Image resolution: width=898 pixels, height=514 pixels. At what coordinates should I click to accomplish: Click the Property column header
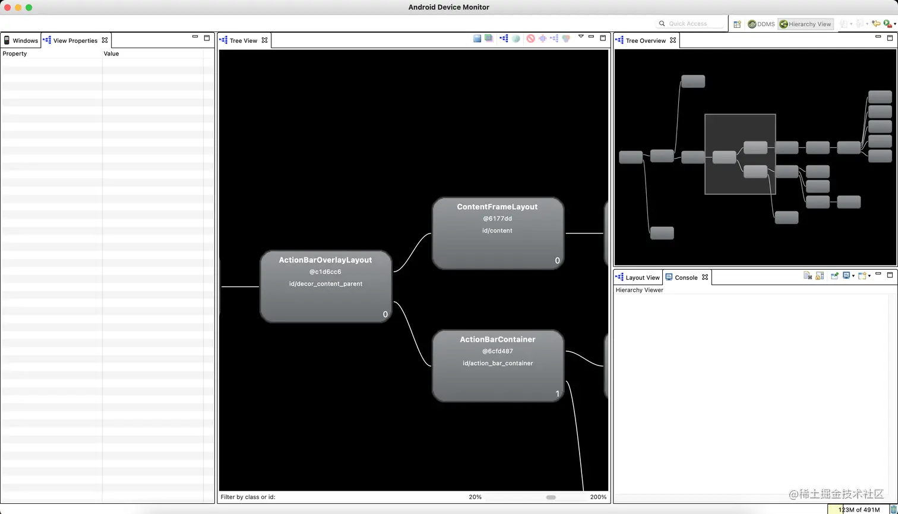pyautogui.click(x=52, y=53)
